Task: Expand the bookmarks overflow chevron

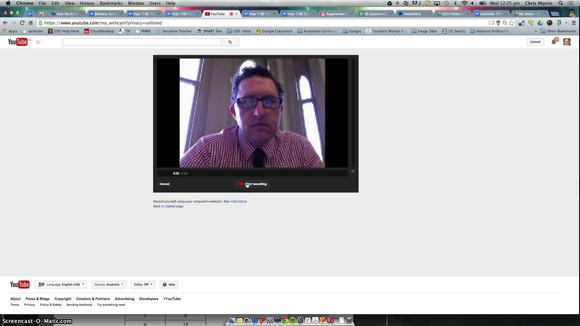Action: pos(536,31)
